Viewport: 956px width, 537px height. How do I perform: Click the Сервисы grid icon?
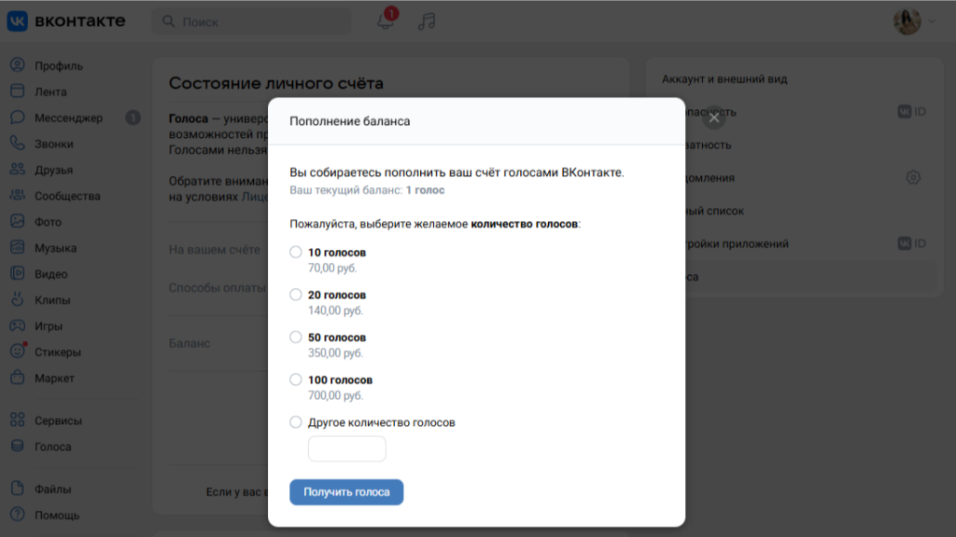tap(17, 420)
